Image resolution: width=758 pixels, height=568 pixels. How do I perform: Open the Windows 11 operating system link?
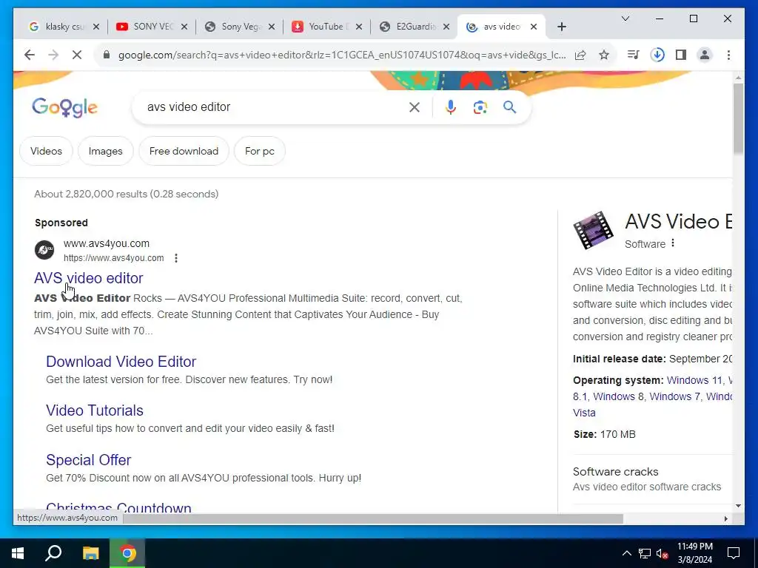[x=694, y=380]
